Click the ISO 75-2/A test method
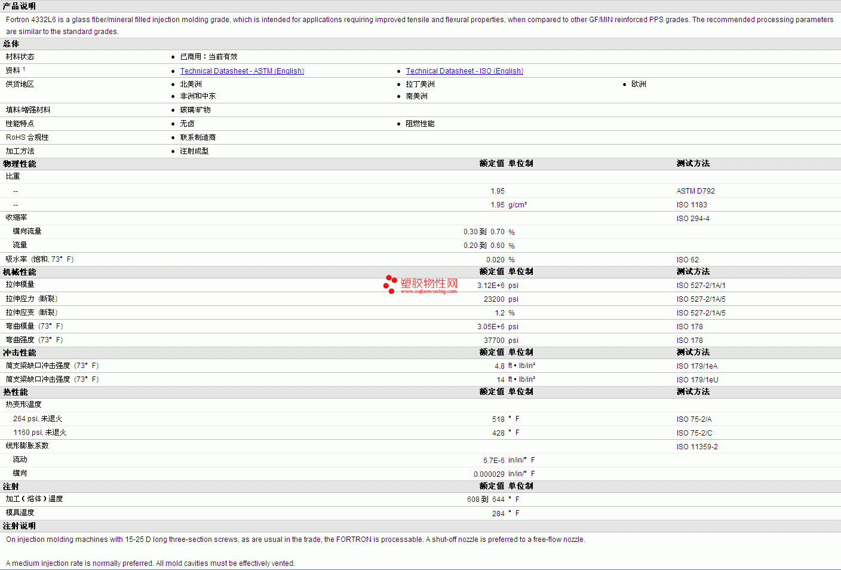This screenshot has height=570, width=841. 694,419
